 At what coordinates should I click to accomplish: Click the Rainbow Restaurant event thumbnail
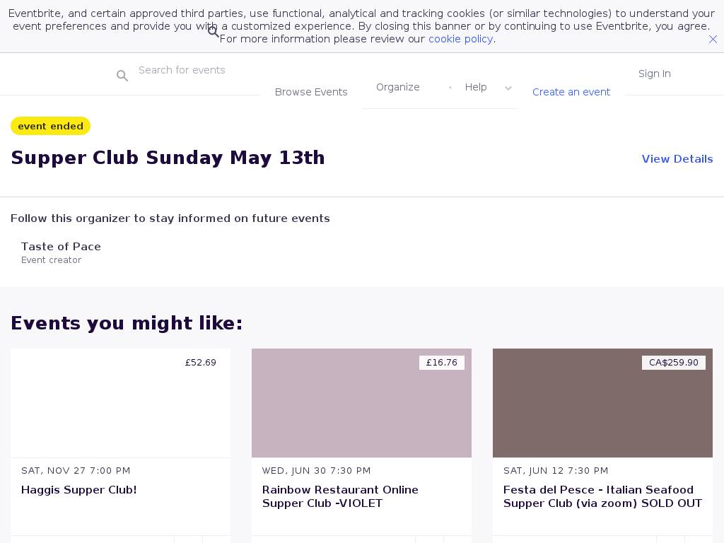(x=361, y=403)
